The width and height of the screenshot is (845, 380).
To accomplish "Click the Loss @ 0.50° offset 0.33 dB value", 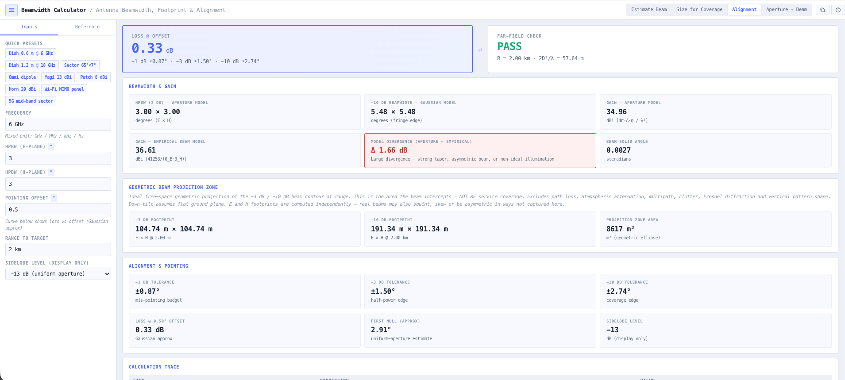I will [x=150, y=330].
